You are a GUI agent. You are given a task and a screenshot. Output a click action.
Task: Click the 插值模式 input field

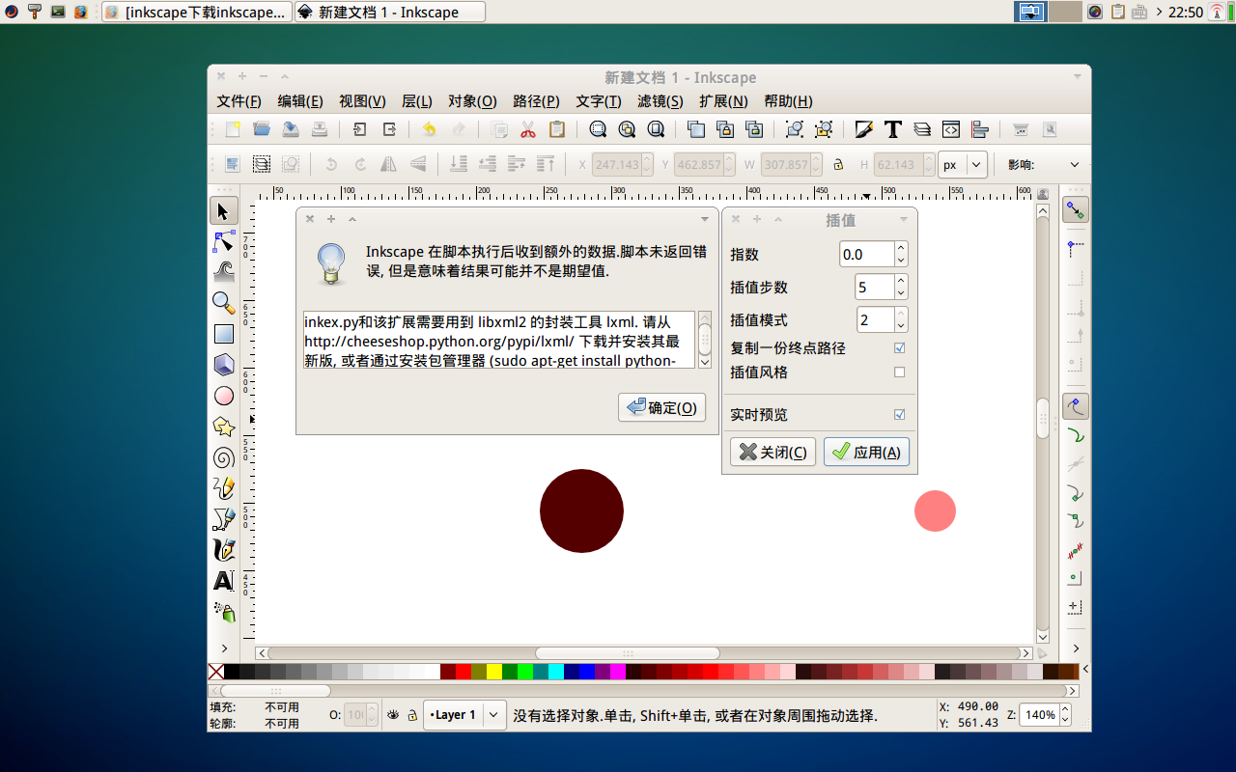(876, 319)
